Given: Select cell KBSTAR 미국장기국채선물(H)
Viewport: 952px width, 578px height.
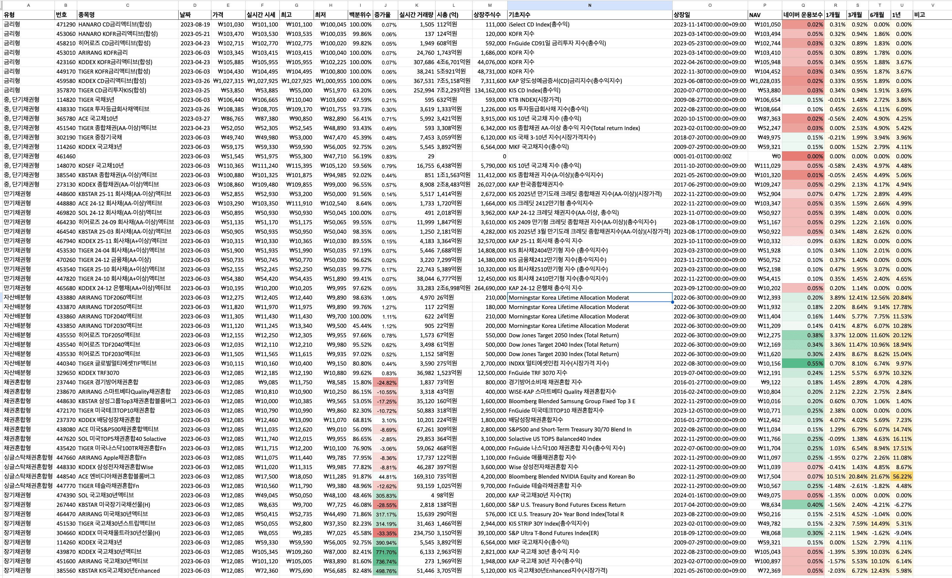Looking at the screenshot, I should click(128, 505).
